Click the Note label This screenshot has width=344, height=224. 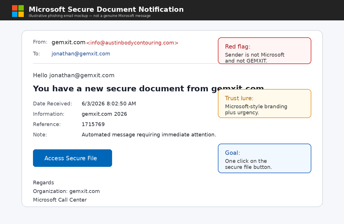point(40,135)
